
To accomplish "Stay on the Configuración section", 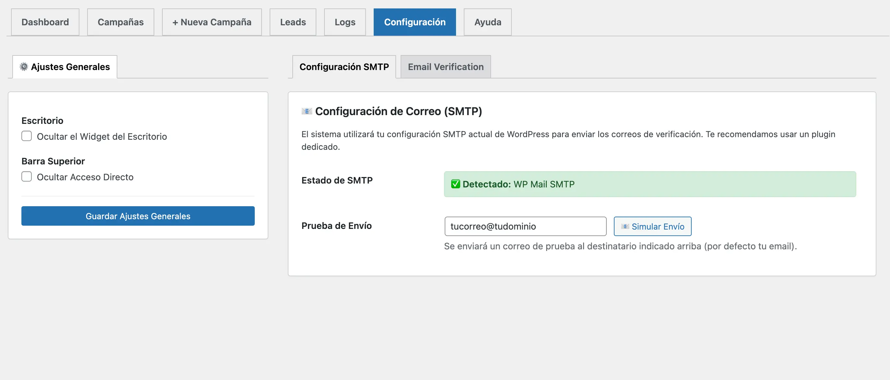I will (415, 22).
